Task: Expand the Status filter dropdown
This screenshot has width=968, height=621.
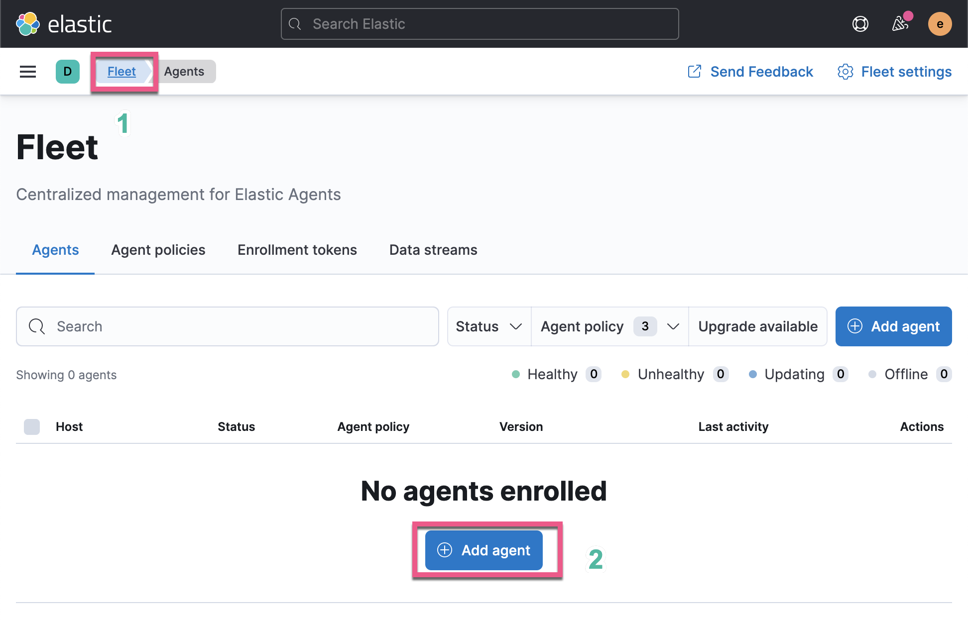Action: click(x=489, y=326)
